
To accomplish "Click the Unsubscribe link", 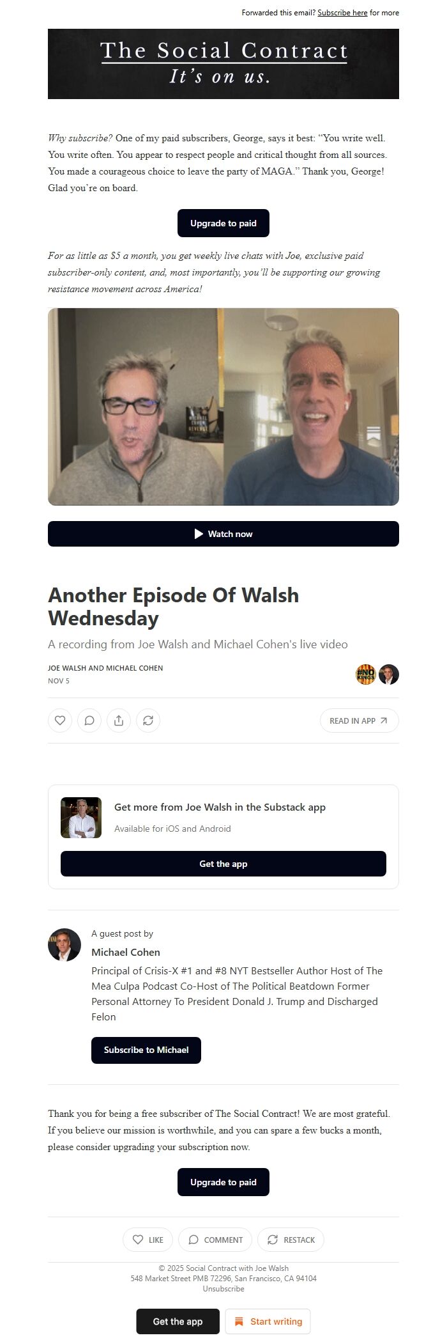I will (x=223, y=1289).
